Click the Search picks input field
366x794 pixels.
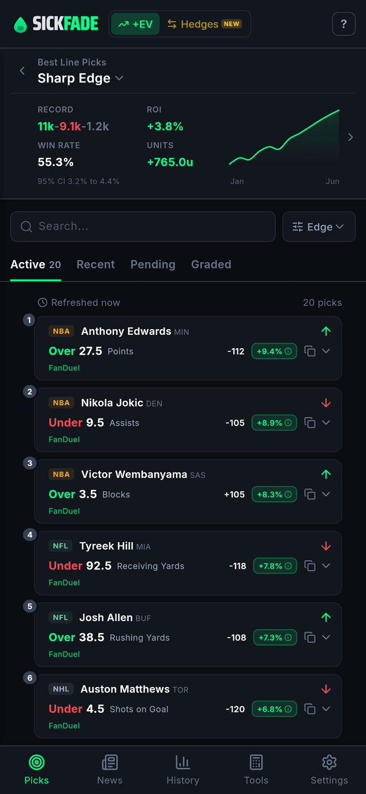click(143, 227)
